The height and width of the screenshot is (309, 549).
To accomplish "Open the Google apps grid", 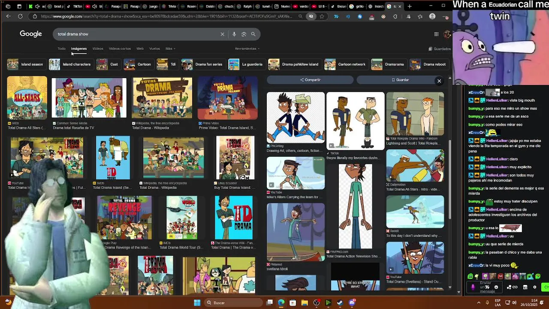I will [x=436, y=34].
